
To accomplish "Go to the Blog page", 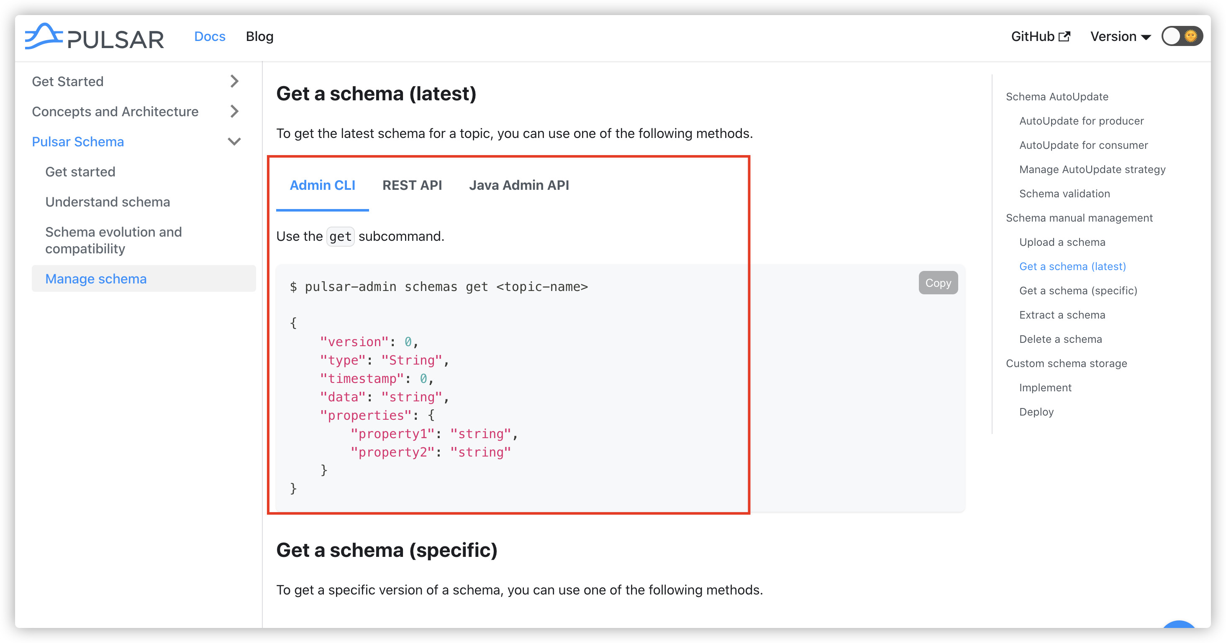I will tap(259, 37).
